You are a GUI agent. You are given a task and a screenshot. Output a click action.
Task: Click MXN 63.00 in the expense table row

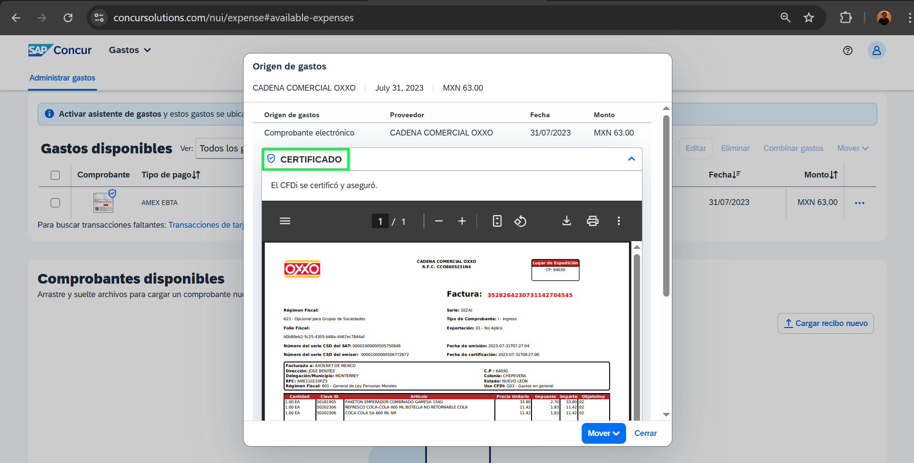pos(817,202)
